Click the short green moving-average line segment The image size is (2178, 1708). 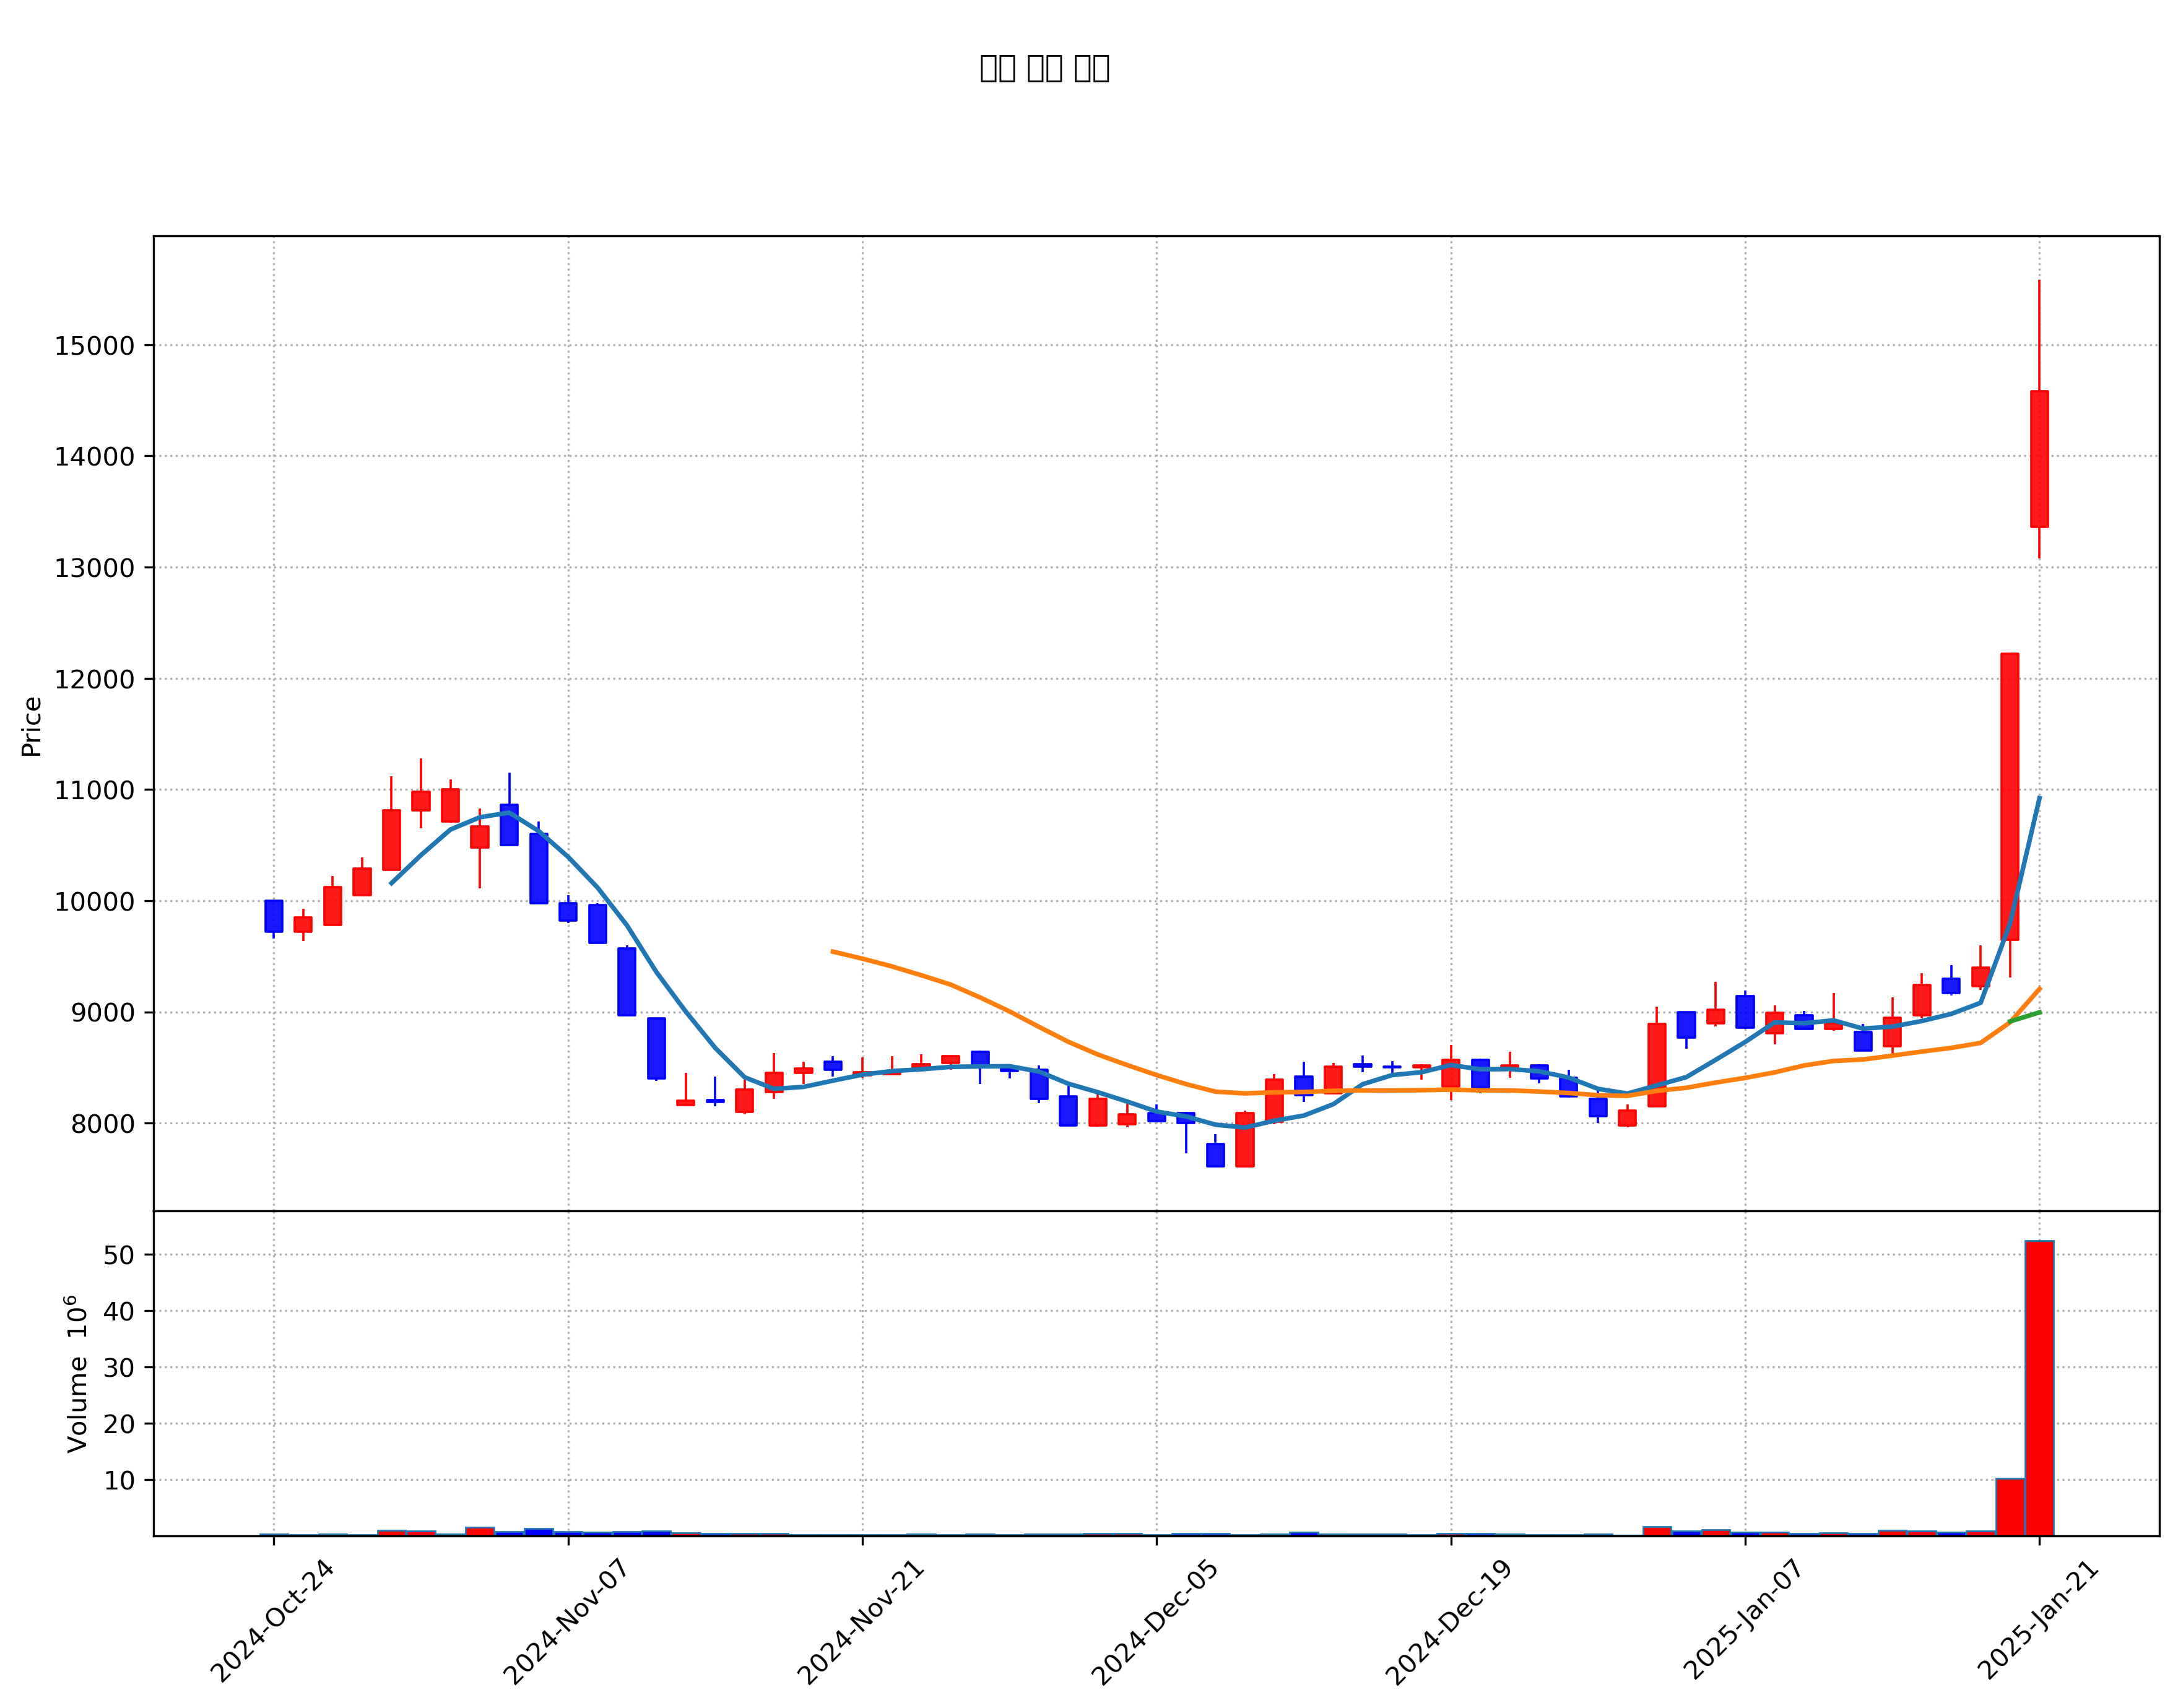pyautogui.click(x=2024, y=1017)
